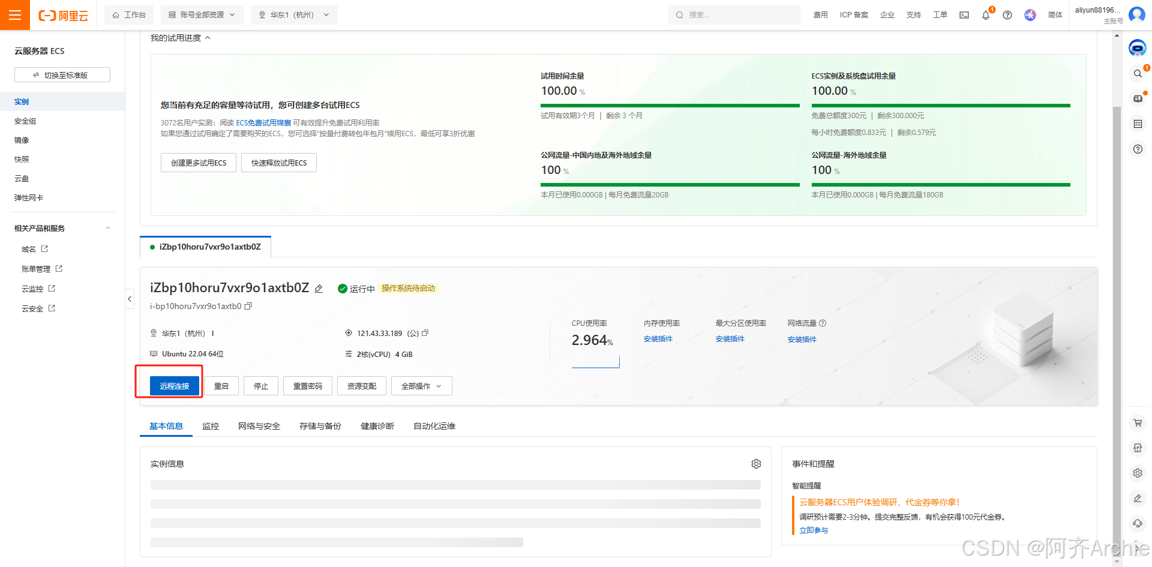Open the 账号全部资源 dropdown
This screenshot has width=1152, height=567.
(202, 15)
